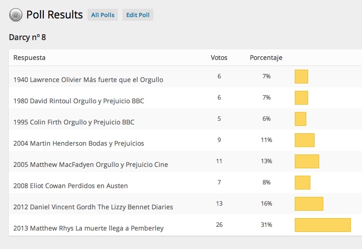The height and width of the screenshot is (249, 362).
Task: Click the 1940 Lawrence Olivier answer row
Action: [88, 79]
